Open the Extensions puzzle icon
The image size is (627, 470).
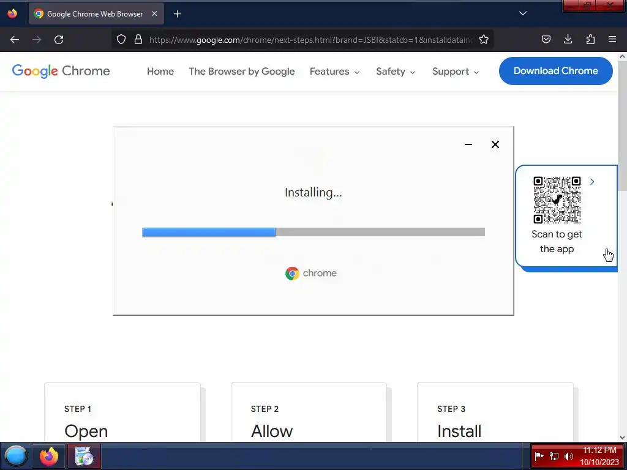click(590, 39)
